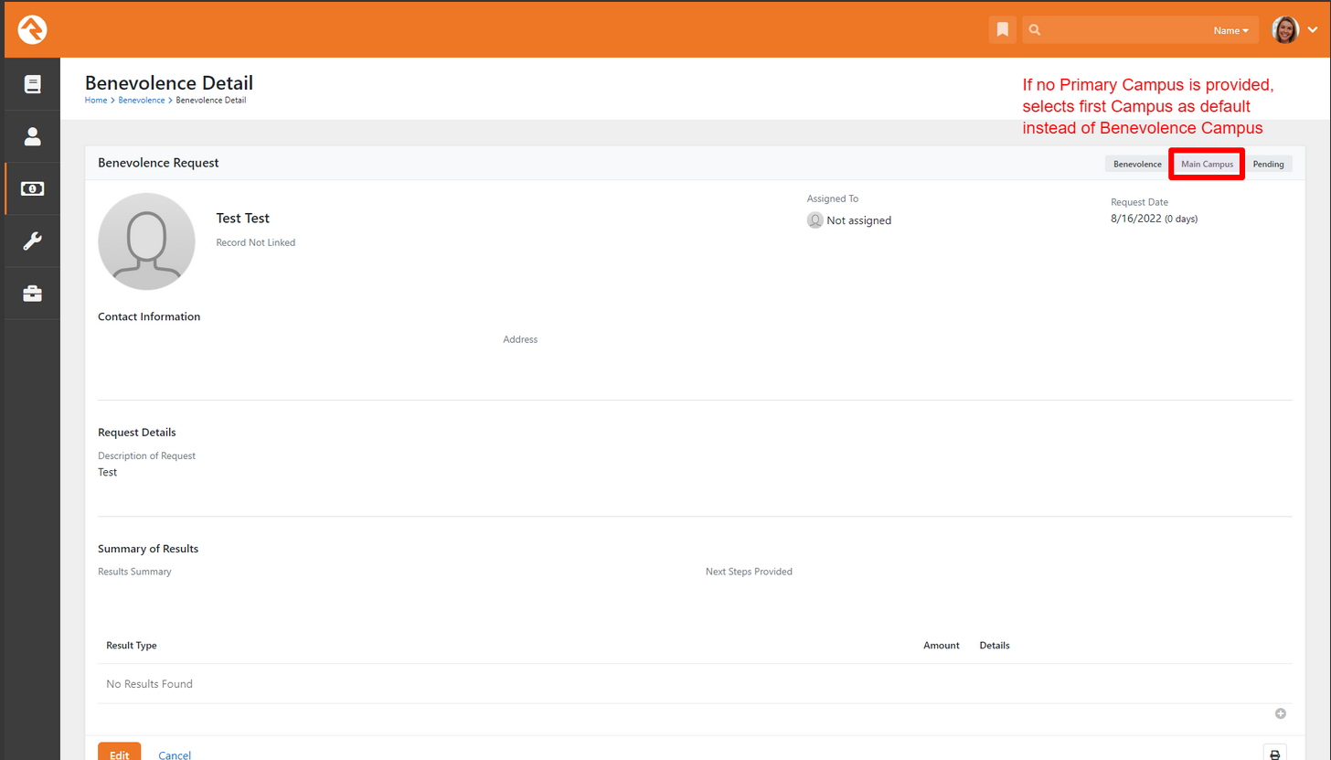Click the bookmark icon in the header
1331x760 pixels.
[1002, 29]
